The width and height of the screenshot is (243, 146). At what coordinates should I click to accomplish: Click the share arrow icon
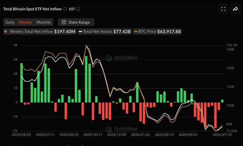pyautogui.click(x=235, y=9)
